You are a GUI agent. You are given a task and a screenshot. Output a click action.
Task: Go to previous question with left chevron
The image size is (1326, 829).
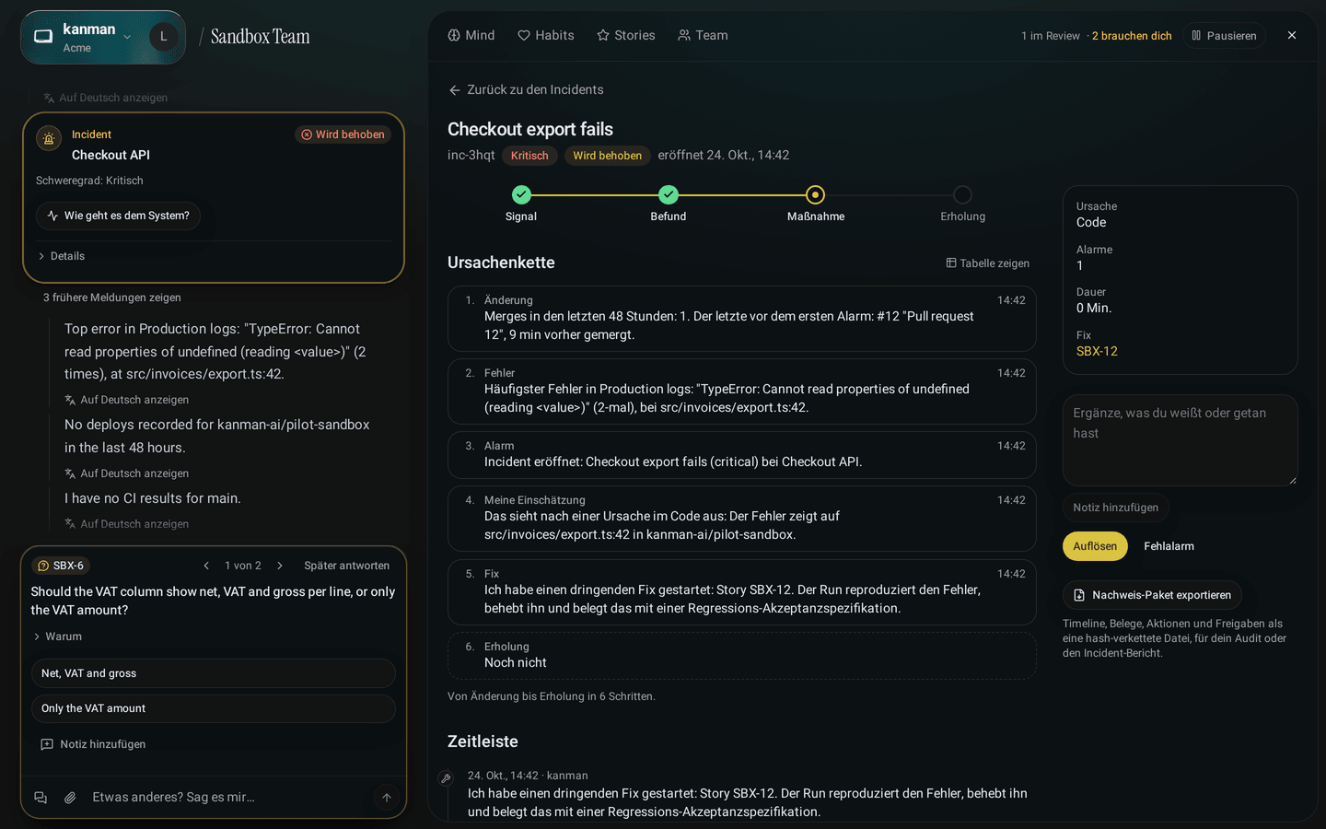pos(206,566)
